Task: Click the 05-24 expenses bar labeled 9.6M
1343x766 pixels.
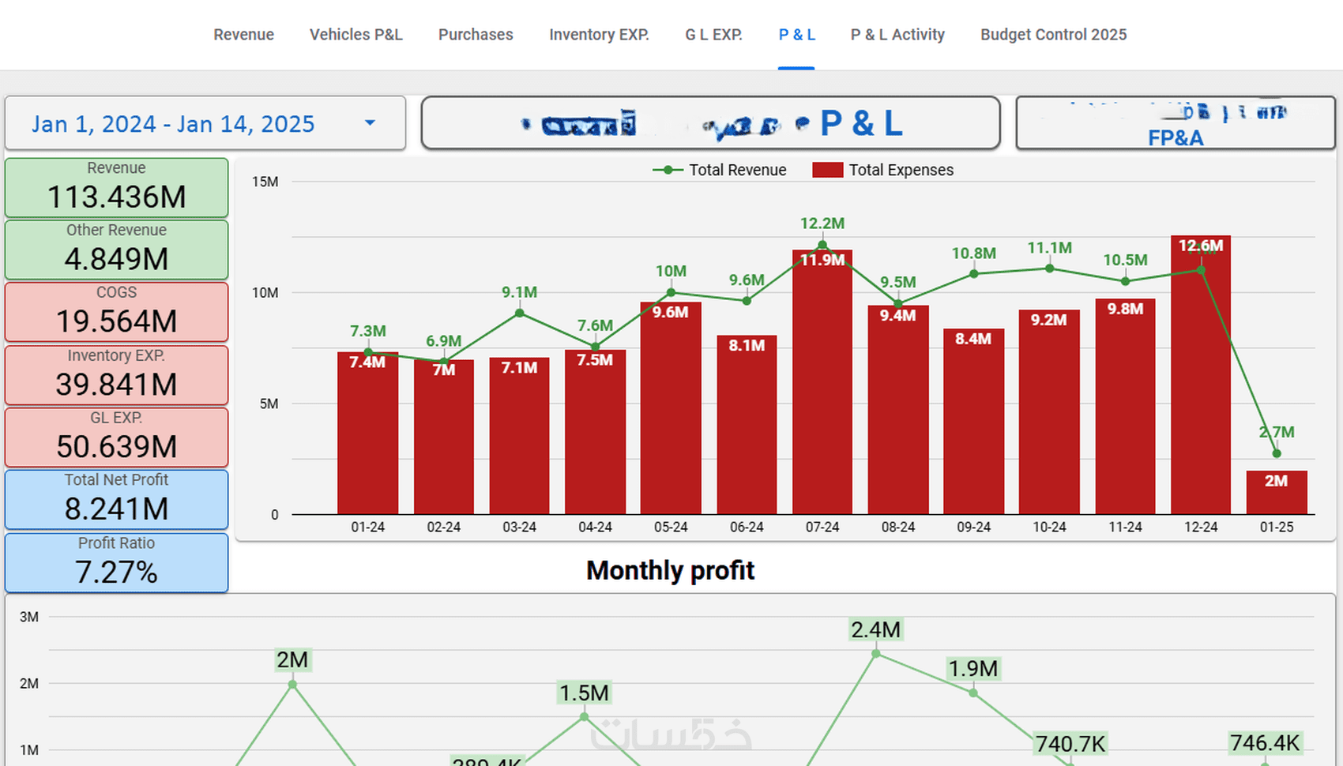Action: pyautogui.click(x=671, y=409)
